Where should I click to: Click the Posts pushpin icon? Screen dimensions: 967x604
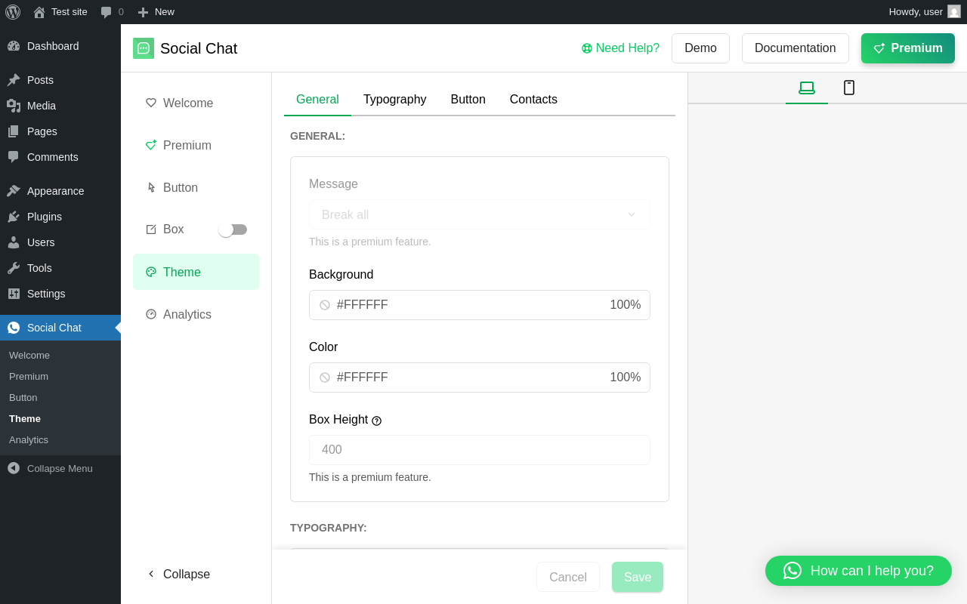pos(14,80)
